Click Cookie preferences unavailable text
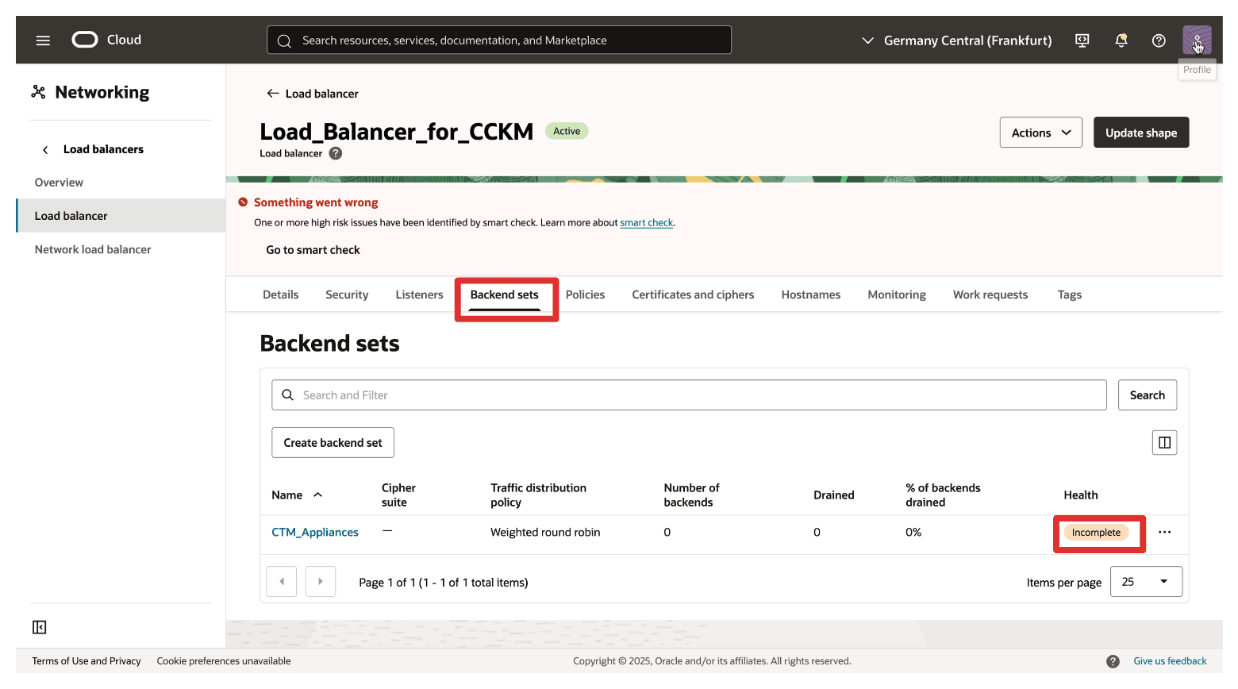Image resolution: width=1238 pixels, height=689 pixels. coord(224,661)
